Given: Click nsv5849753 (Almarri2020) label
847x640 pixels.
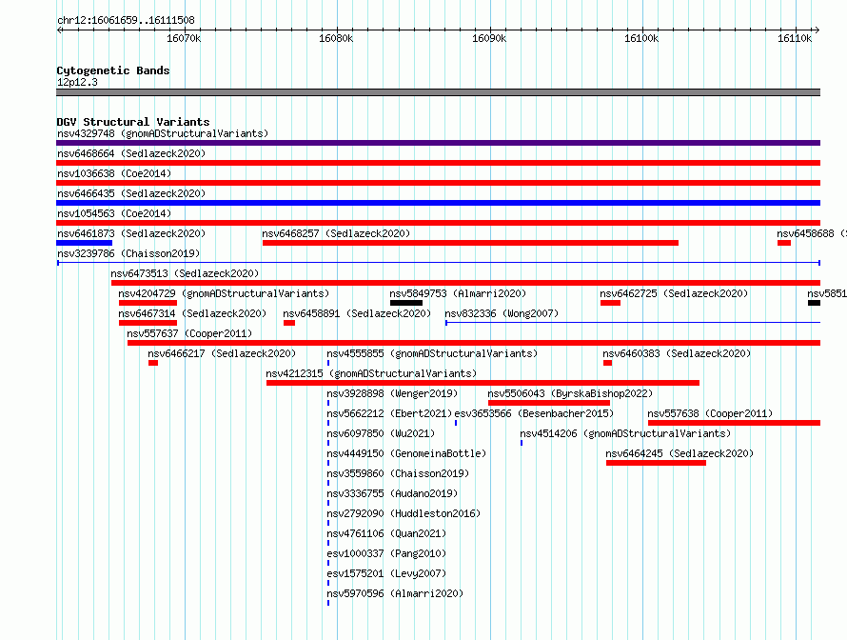Looking at the screenshot, I should click(458, 293).
